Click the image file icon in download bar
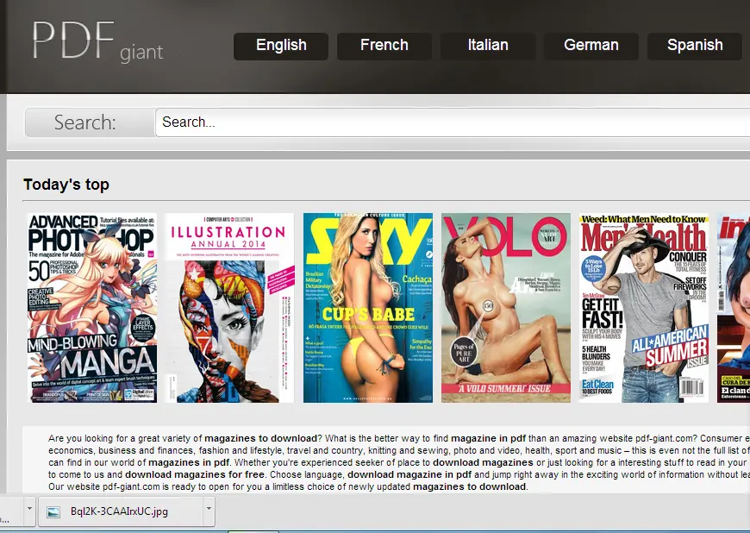750x533 pixels. pos(53,512)
